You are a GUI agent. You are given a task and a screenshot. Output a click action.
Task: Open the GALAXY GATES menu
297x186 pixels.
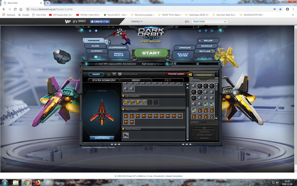click(x=183, y=55)
